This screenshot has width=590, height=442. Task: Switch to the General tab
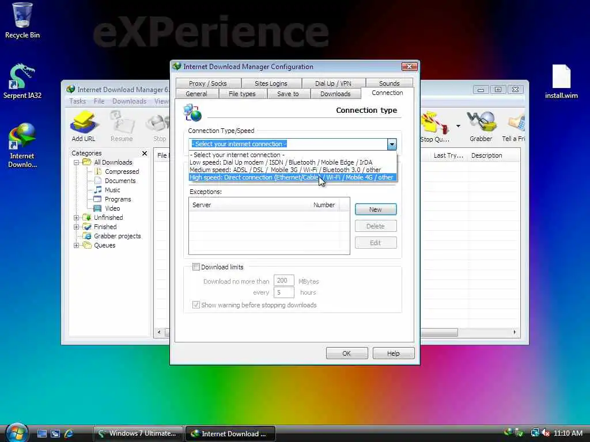click(x=196, y=94)
